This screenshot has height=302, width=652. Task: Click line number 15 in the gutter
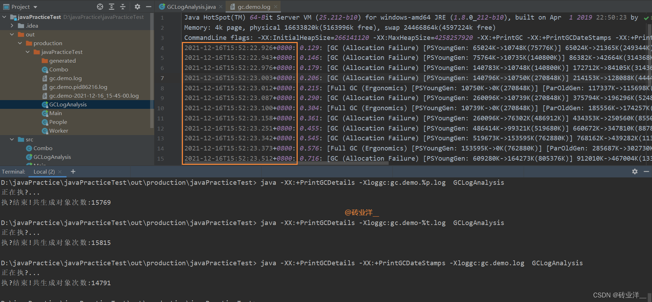coord(161,159)
